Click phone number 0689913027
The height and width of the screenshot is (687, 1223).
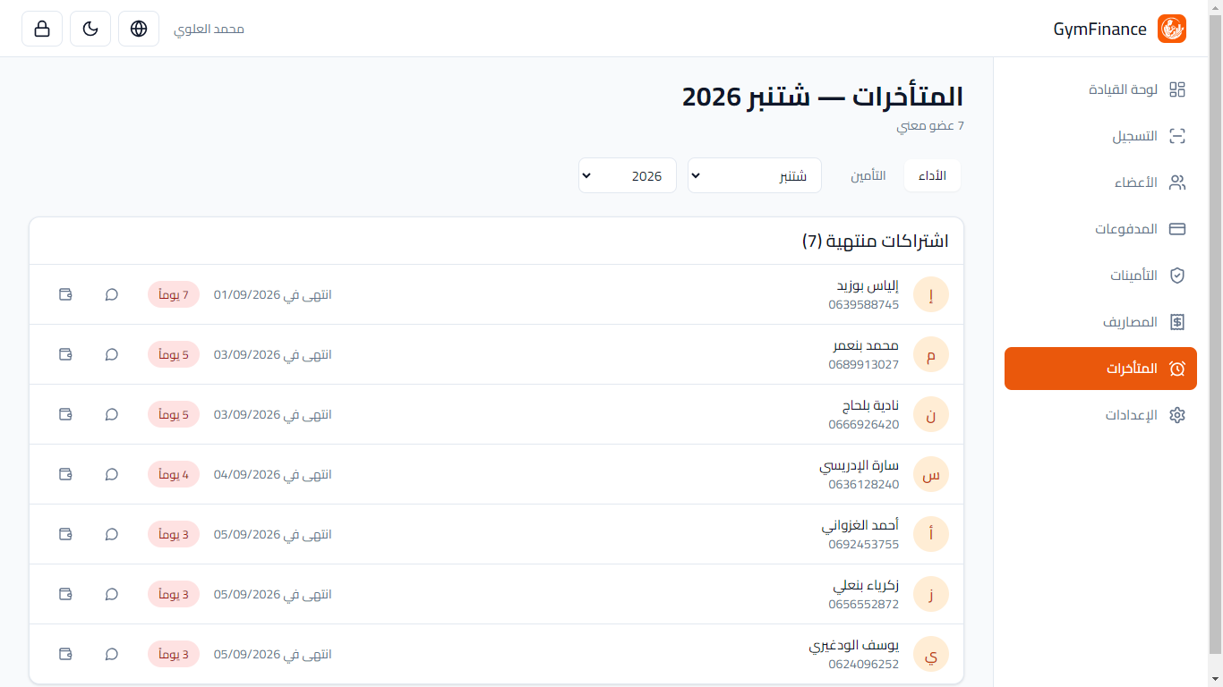pyautogui.click(x=864, y=364)
